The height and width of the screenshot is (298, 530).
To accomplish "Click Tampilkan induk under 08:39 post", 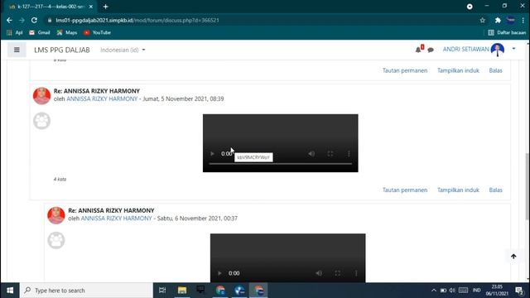I will tap(458, 190).
